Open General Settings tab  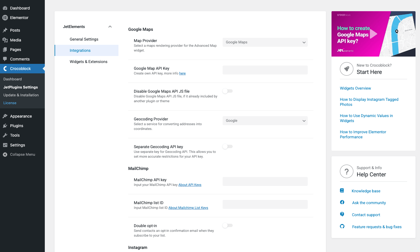(x=84, y=39)
